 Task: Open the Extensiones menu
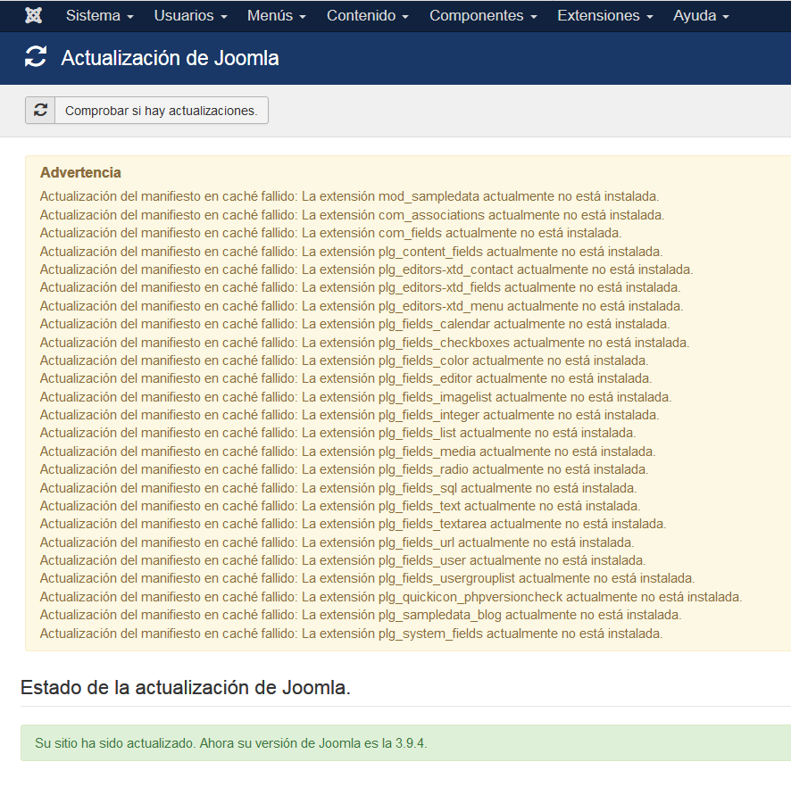click(604, 16)
